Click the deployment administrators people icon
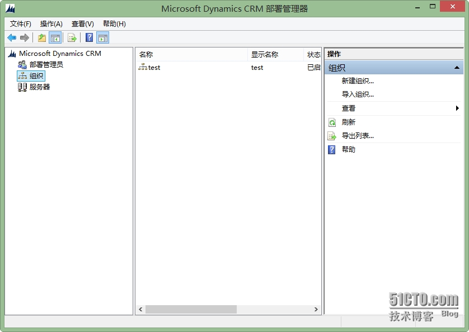469x332 pixels. 22,64
